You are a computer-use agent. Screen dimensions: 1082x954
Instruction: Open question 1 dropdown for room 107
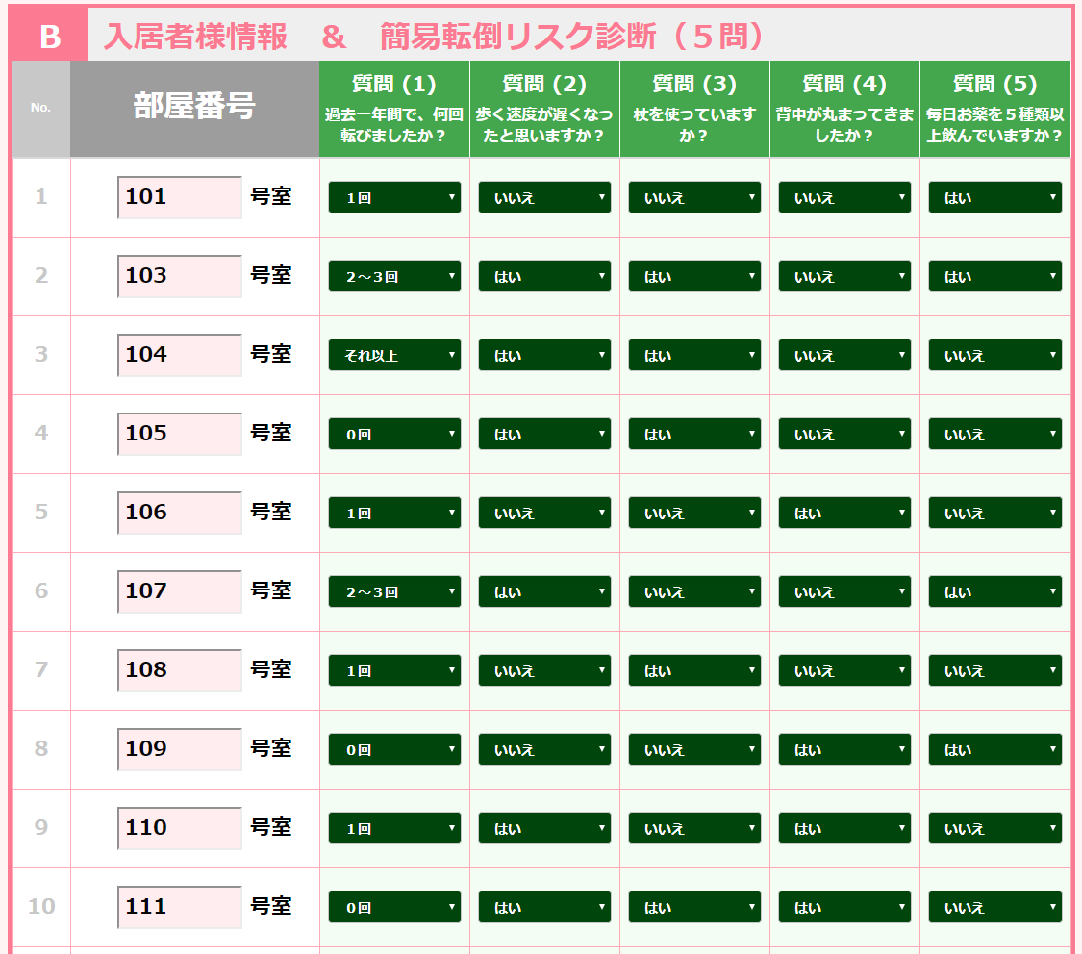(x=394, y=591)
